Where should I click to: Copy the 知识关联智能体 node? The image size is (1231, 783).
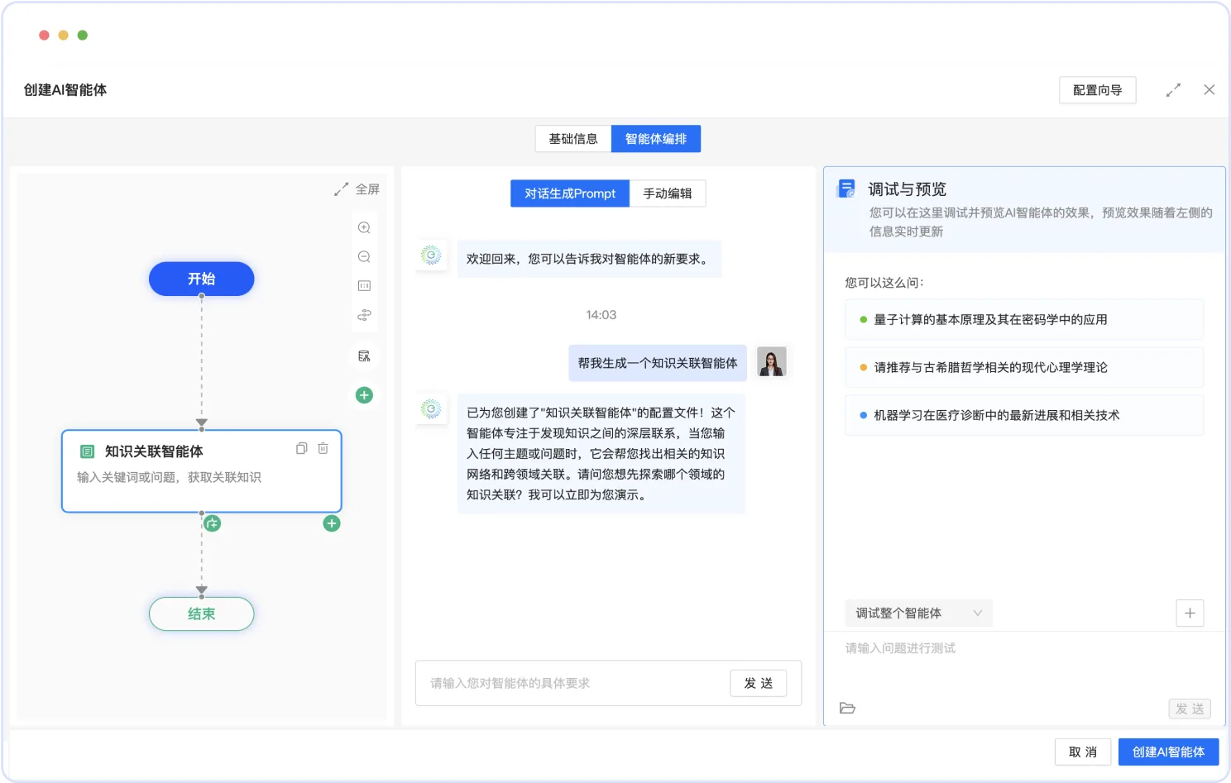click(x=301, y=448)
